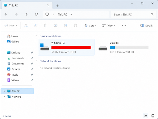Open the Desktop quick access folder
Image resolution: width=158 pixels, height=119 pixels.
tap(14, 53)
